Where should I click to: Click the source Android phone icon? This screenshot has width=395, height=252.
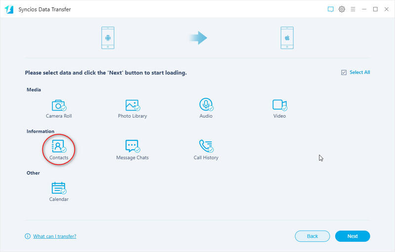[108, 38]
